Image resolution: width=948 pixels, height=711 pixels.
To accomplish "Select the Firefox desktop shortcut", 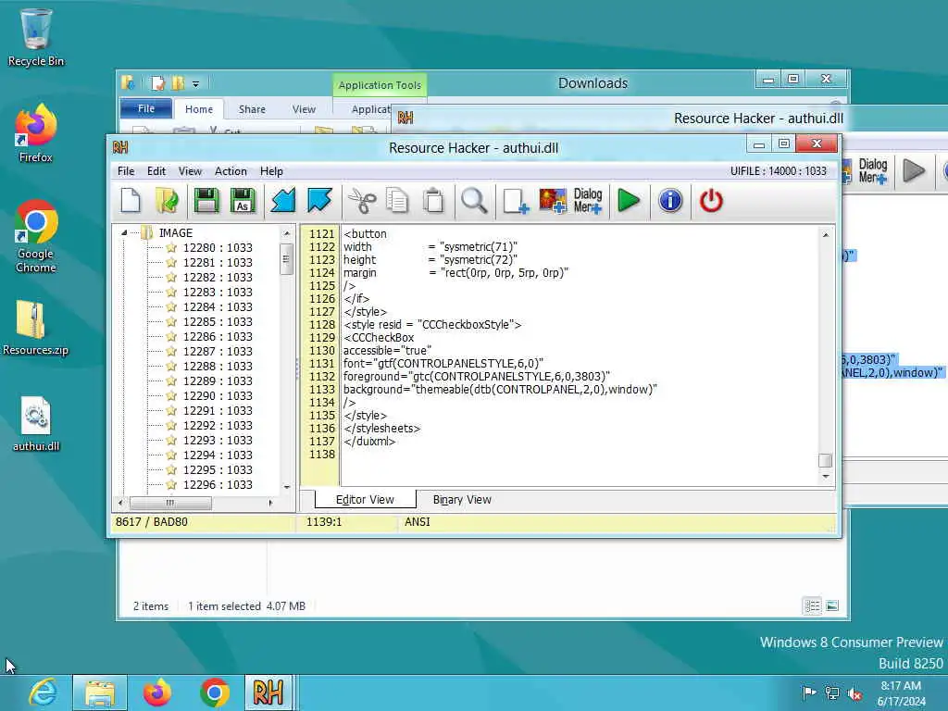I will tap(36, 133).
